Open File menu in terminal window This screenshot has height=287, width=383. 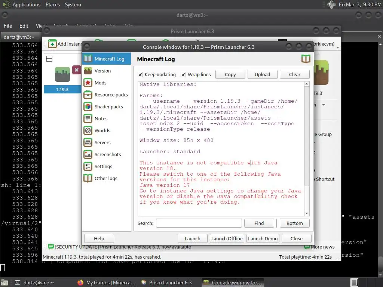pos(8,26)
